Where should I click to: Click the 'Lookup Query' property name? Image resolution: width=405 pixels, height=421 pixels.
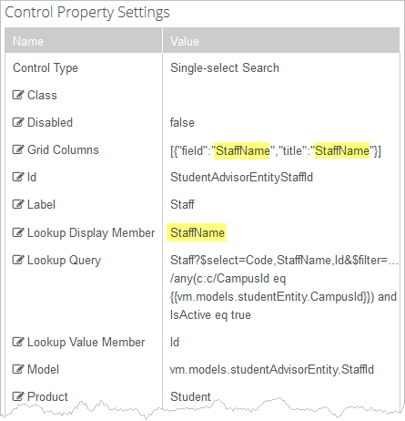pos(64,261)
